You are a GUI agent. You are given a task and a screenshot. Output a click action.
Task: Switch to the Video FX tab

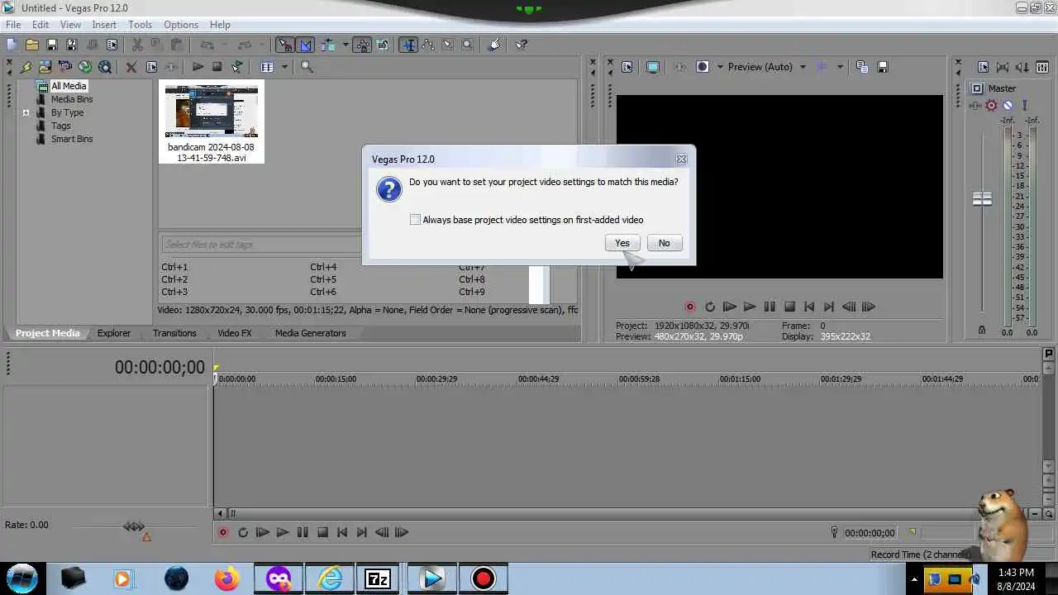click(x=235, y=333)
